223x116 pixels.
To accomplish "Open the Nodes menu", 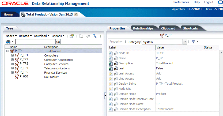I will click(x=11, y=36).
